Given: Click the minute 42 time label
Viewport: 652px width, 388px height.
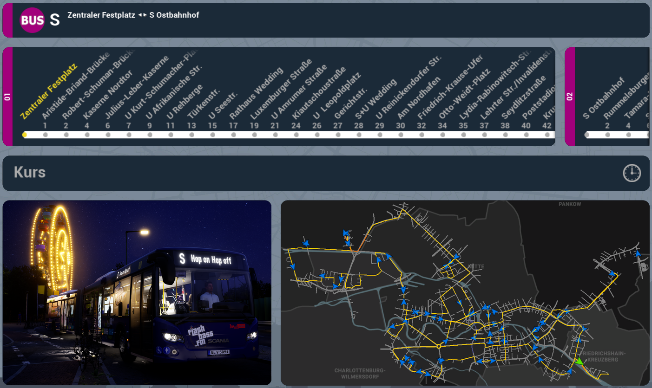Looking at the screenshot, I should point(547,126).
